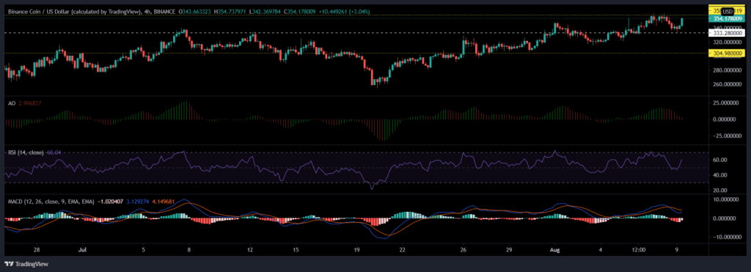Click the 15 date on time axis
Viewport: 751px width, 272px height.
296,249
